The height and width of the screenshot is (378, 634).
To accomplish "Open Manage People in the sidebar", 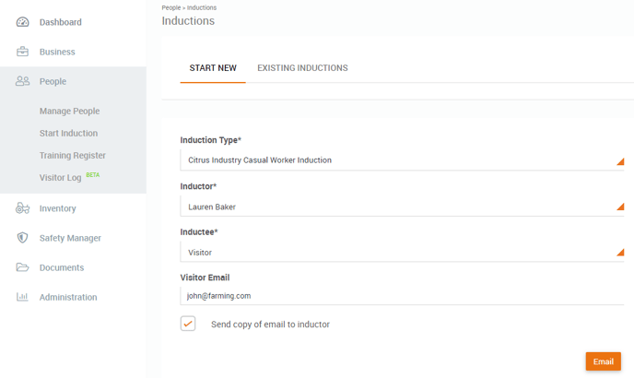I will tap(69, 111).
